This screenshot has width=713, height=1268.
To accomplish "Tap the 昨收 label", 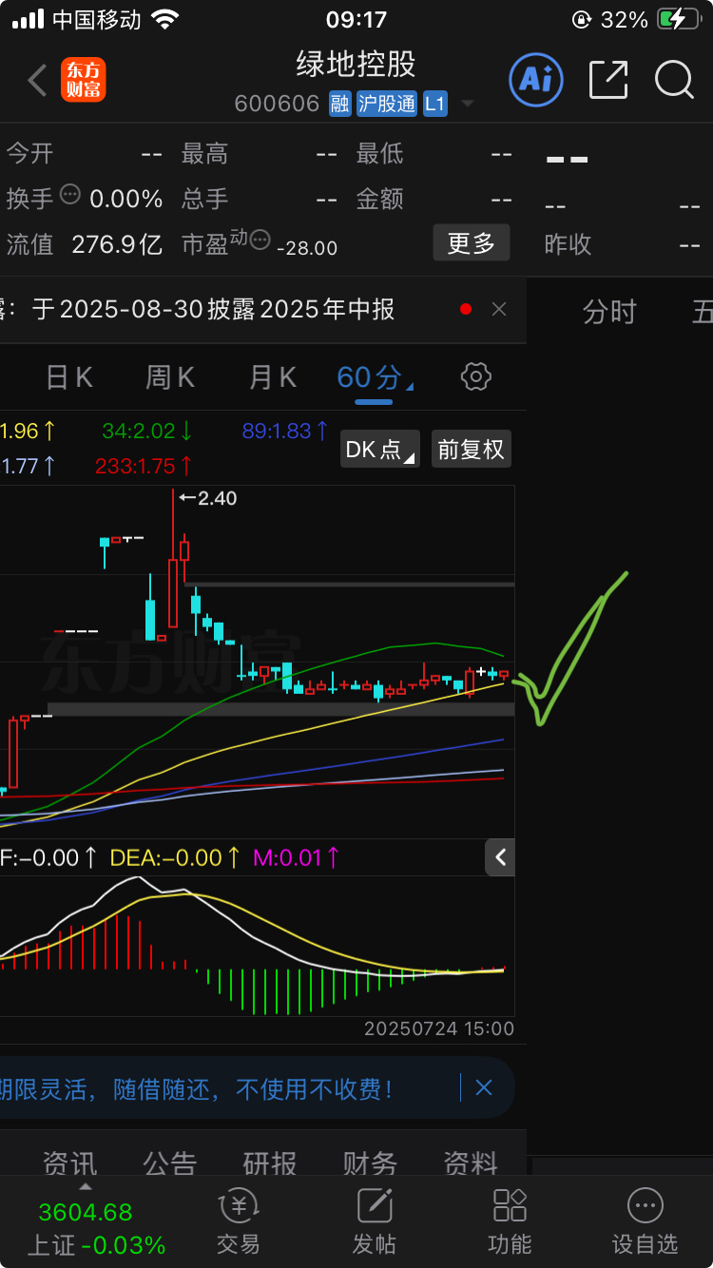I will point(568,244).
